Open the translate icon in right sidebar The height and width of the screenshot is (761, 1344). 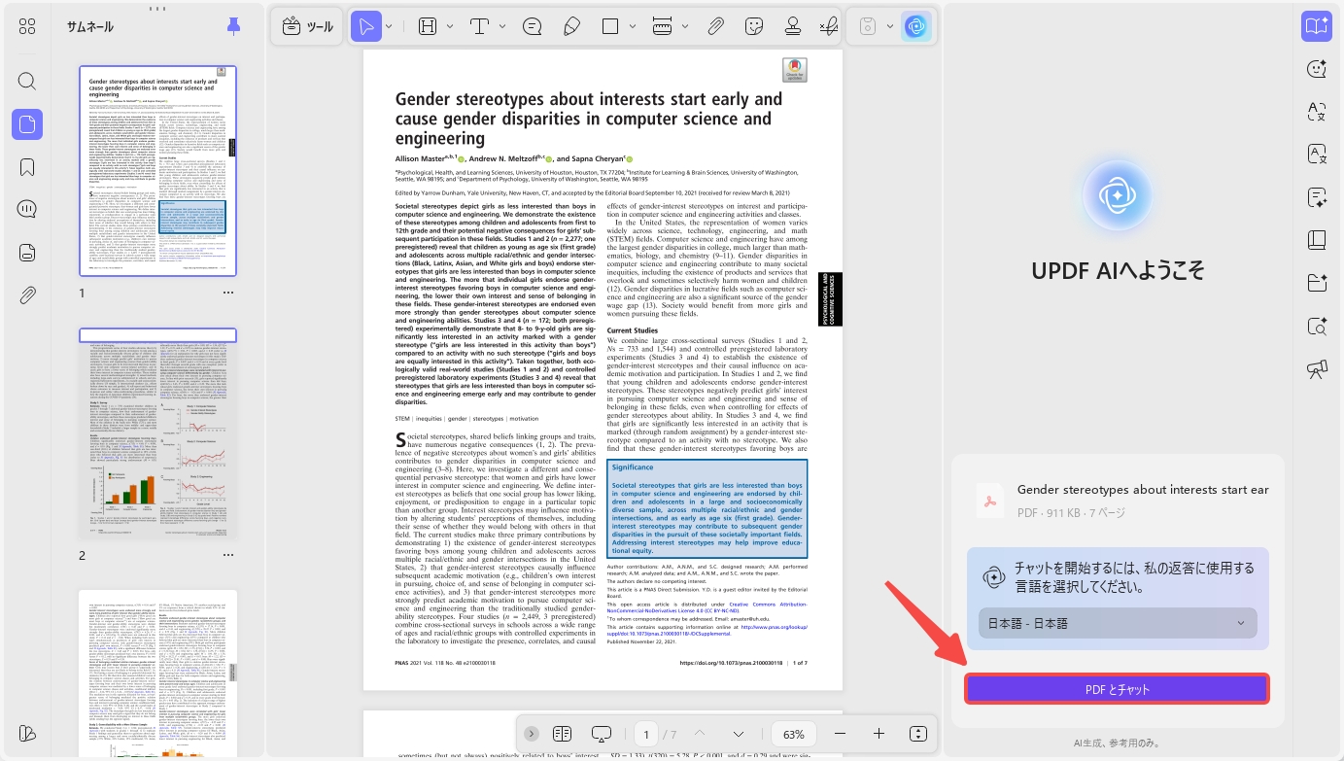(x=1317, y=112)
